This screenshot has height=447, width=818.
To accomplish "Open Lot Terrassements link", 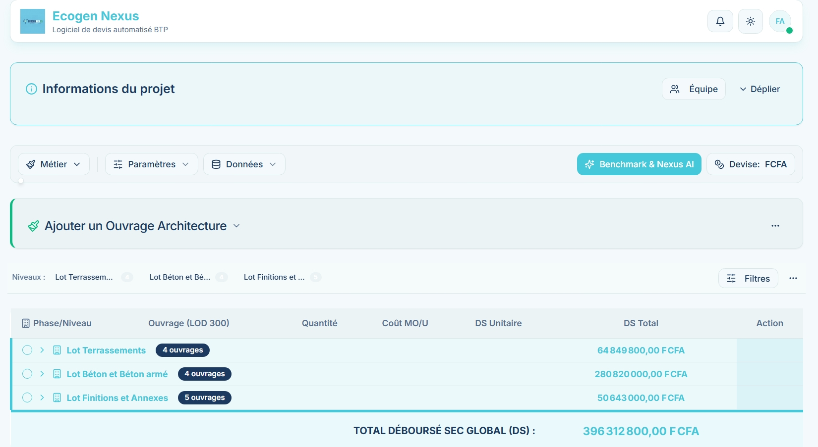I will [106, 350].
